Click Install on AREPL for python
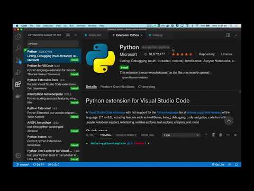This screenshot has width=254, height=191. (75, 131)
